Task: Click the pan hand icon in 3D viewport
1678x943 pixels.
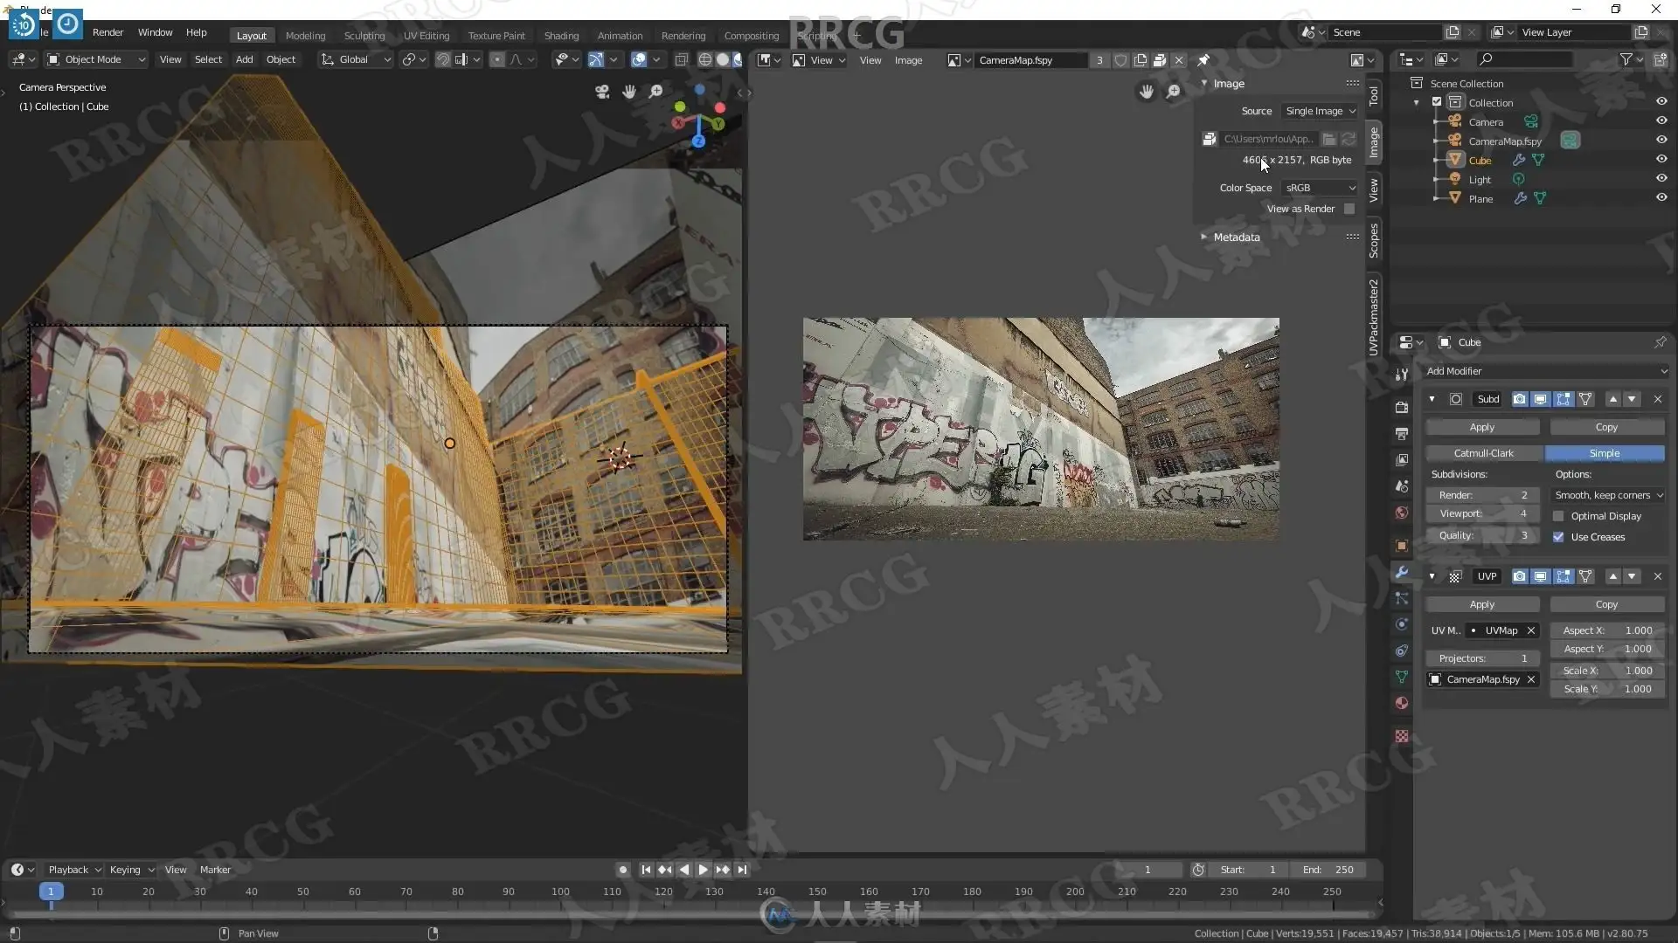Action: coord(629,92)
